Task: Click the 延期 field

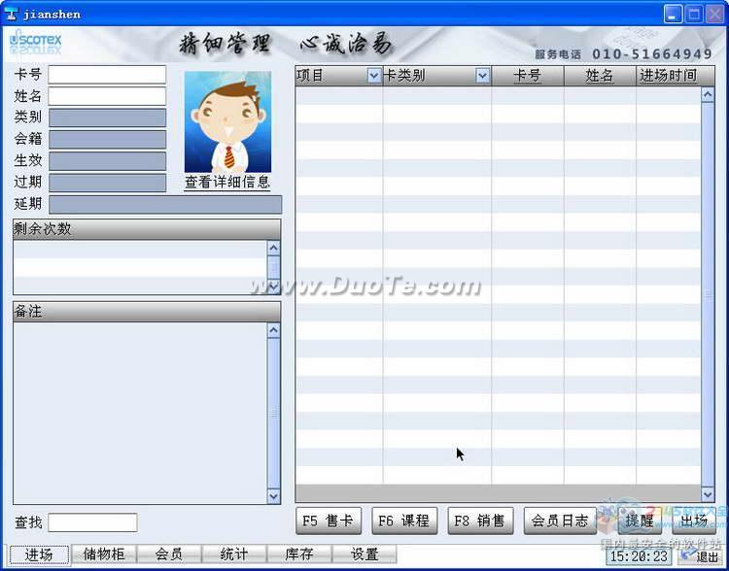Action: [165, 205]
